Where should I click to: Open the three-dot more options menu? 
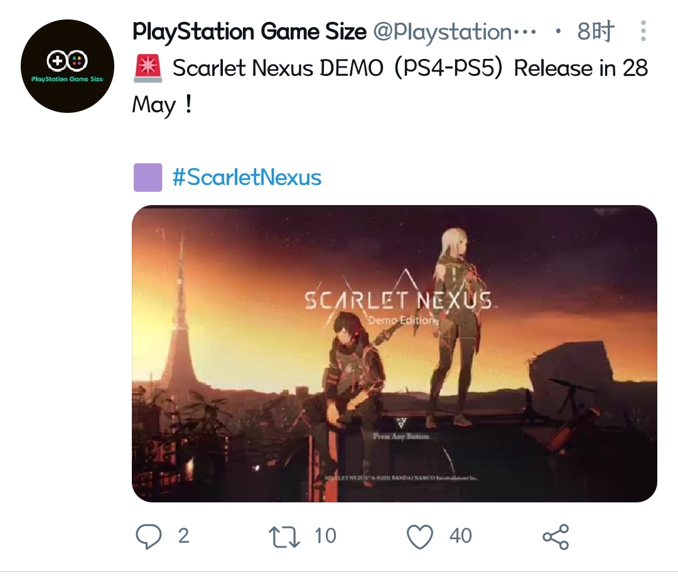pos(643,31)
